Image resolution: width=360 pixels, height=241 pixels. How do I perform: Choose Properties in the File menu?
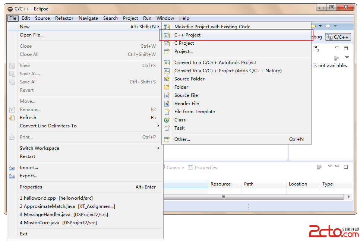[x=86, y=187]
